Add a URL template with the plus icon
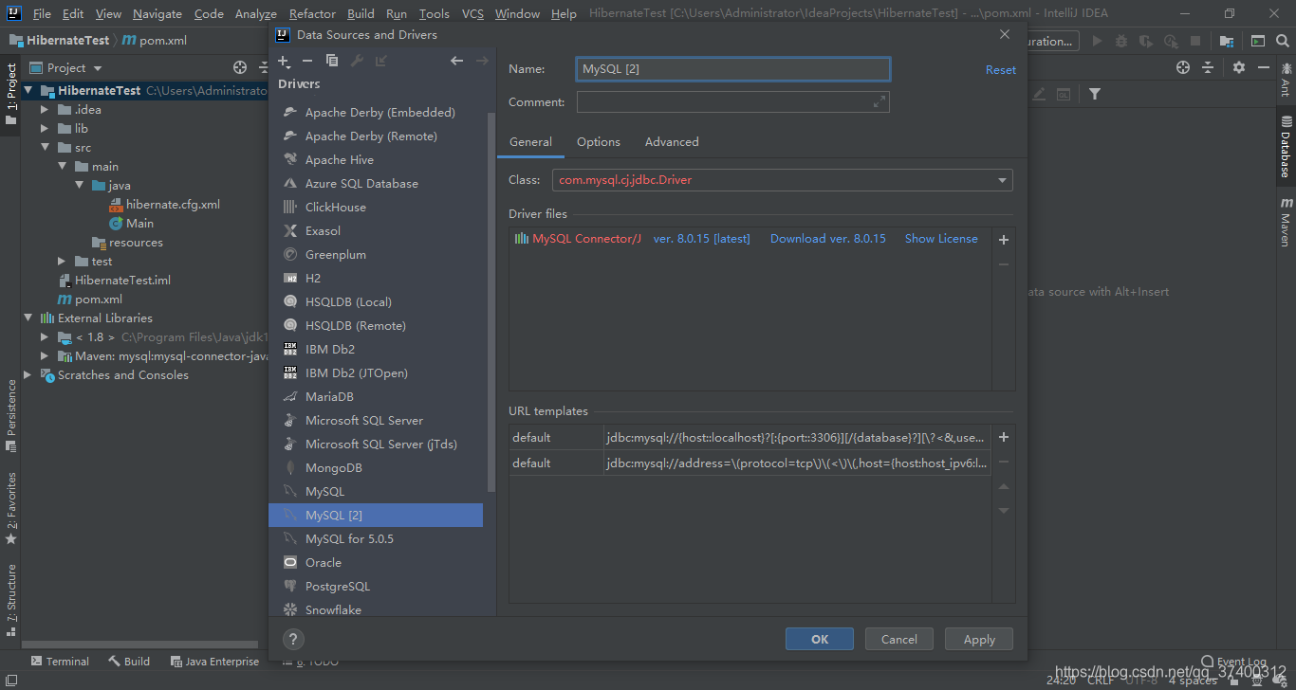The image size is (1296, 690). click(1004, 437)
